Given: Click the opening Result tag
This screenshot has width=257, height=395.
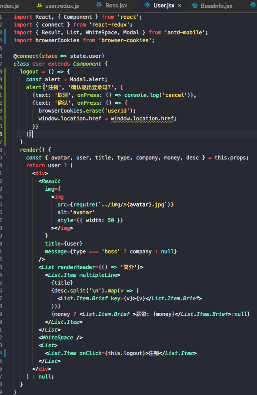Looking at the screenshot, I should coord(50,181).
